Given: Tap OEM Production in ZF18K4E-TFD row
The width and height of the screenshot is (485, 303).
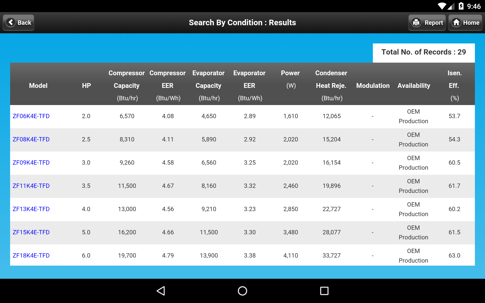Looking at the screenshot, I should coord(414,256).
